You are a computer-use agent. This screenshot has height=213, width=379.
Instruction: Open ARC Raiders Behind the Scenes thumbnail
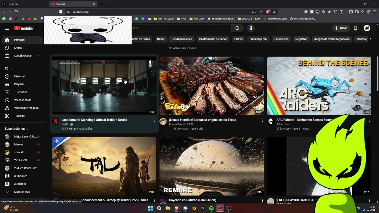point(319,86)
